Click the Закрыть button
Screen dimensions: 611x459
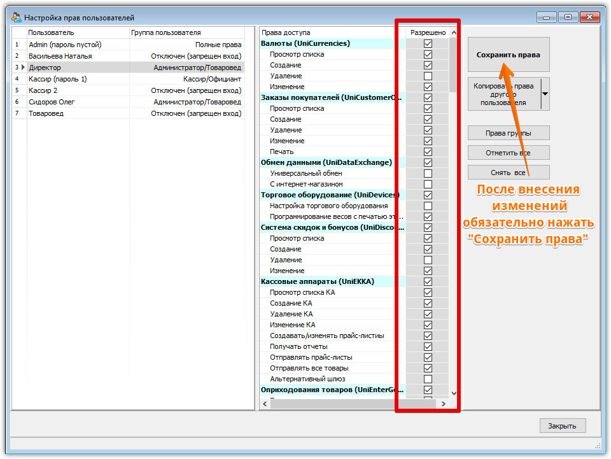point(562,426)
